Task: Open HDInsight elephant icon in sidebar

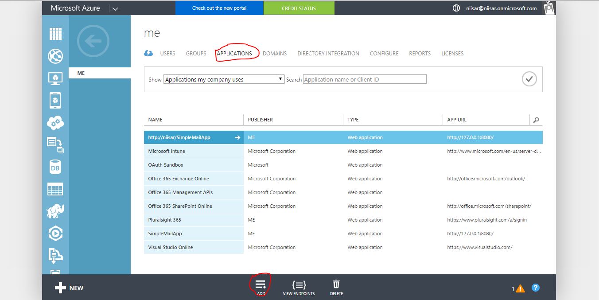Action: (x=55, y=211)
